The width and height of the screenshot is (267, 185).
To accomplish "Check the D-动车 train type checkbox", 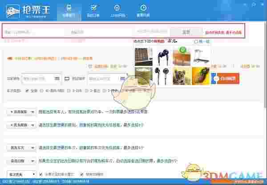I will pos(69,91).
